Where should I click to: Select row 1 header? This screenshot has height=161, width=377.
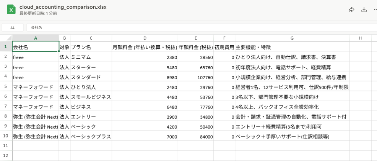[x=6, y=46]
